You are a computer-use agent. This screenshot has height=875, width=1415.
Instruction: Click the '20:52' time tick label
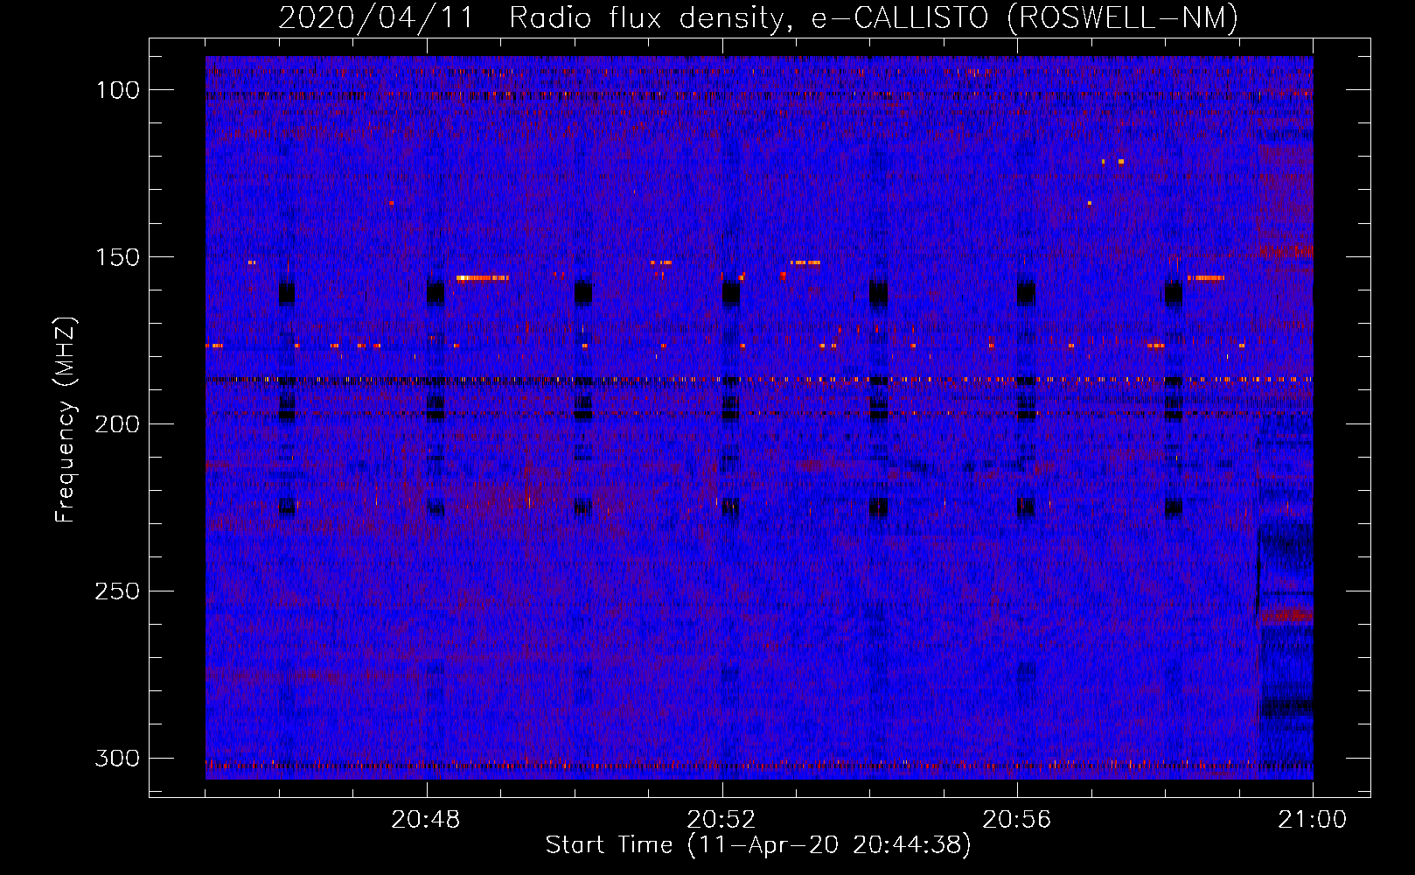pos(721,820)
